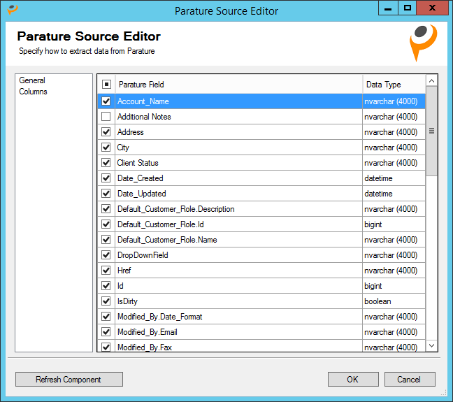Image resolution: width=453 pixels, height=402 pixels.
Task: Uncheck the Modified_By.Email checkbox
Action: [x=106, y=332]
